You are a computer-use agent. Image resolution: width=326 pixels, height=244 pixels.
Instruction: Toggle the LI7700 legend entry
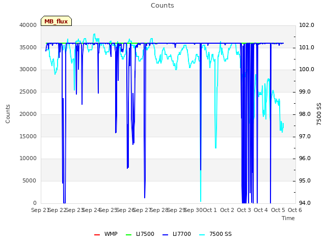177,234
